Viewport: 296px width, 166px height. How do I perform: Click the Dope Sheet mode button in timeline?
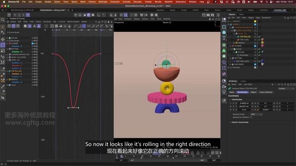(x=9, y=26)
